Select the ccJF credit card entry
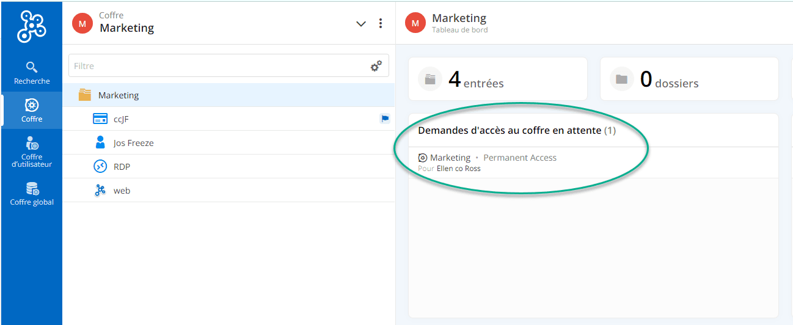Viewport: 793px width, 325px height. (121, 119)
